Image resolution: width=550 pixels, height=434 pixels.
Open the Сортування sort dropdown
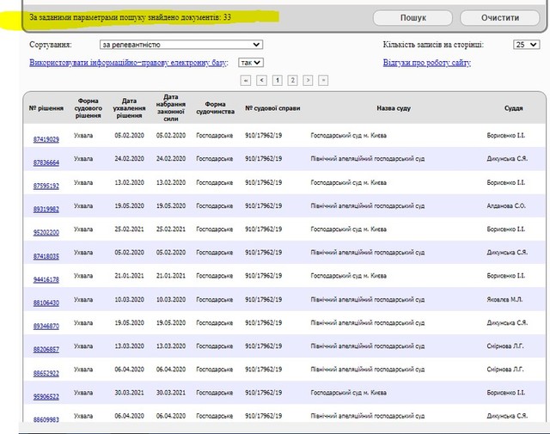(x=181, y=45)
